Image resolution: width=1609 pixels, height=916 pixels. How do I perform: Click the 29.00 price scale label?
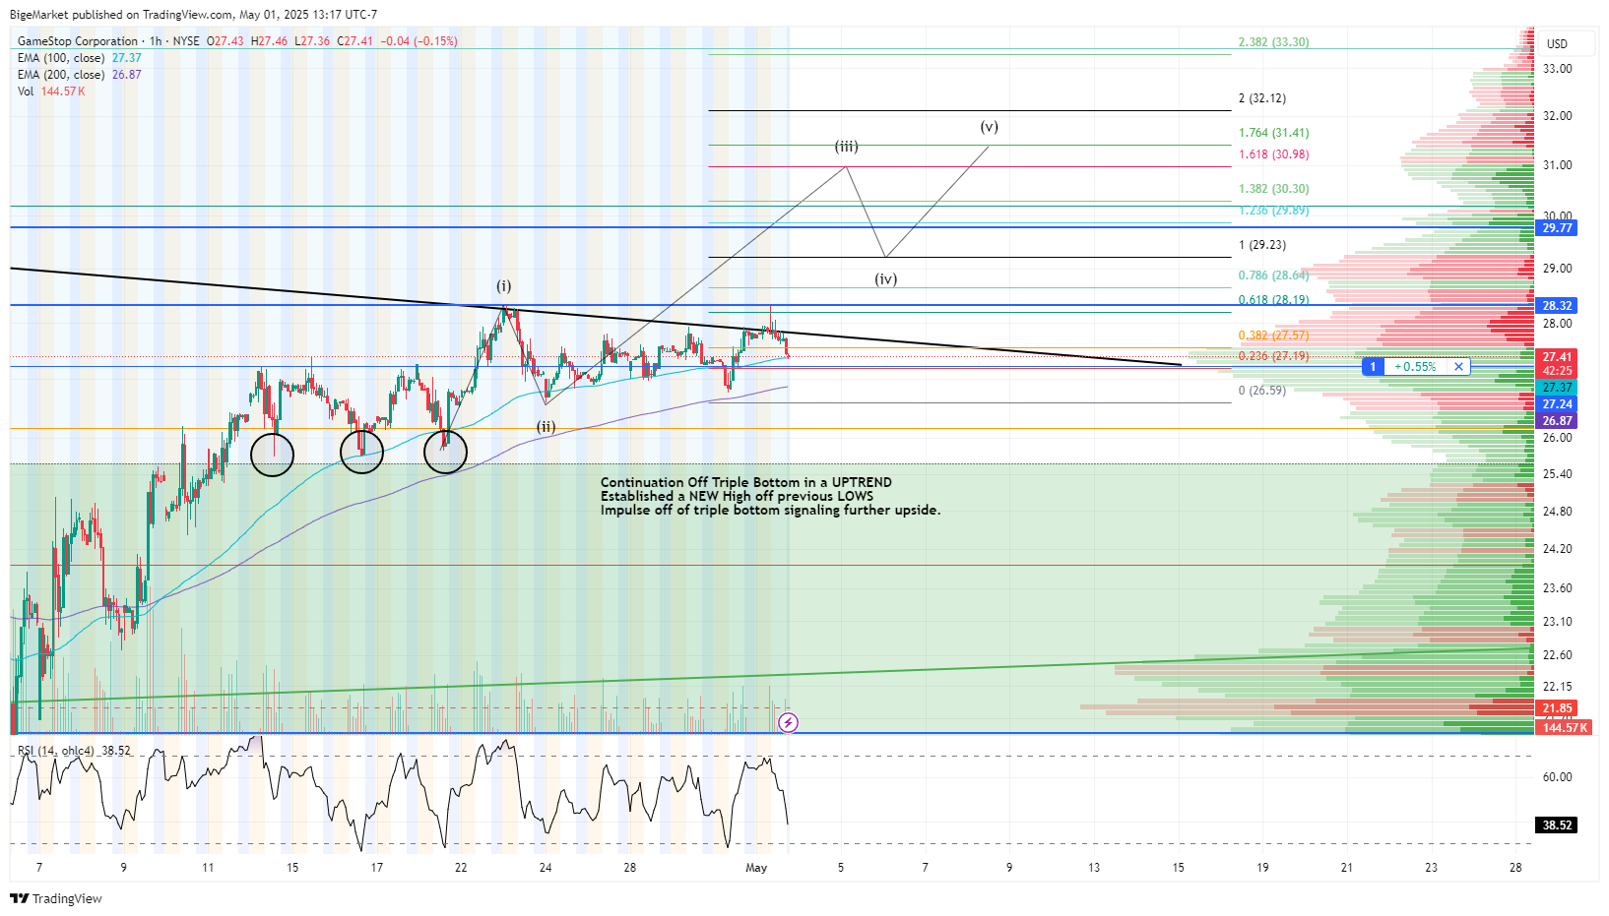(1557, 269)
